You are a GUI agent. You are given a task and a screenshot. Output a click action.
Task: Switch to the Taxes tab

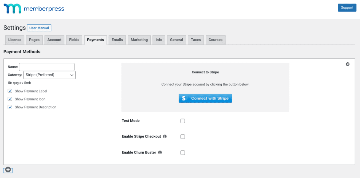click(x=195, y=40)
